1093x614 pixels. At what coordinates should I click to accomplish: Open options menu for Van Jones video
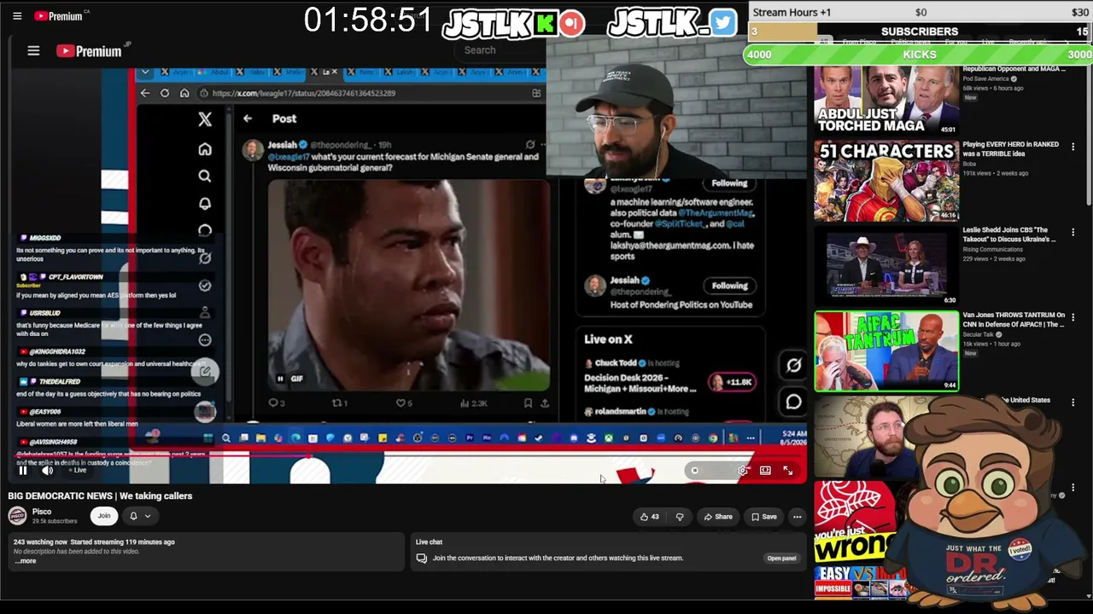click(1073, 317)
